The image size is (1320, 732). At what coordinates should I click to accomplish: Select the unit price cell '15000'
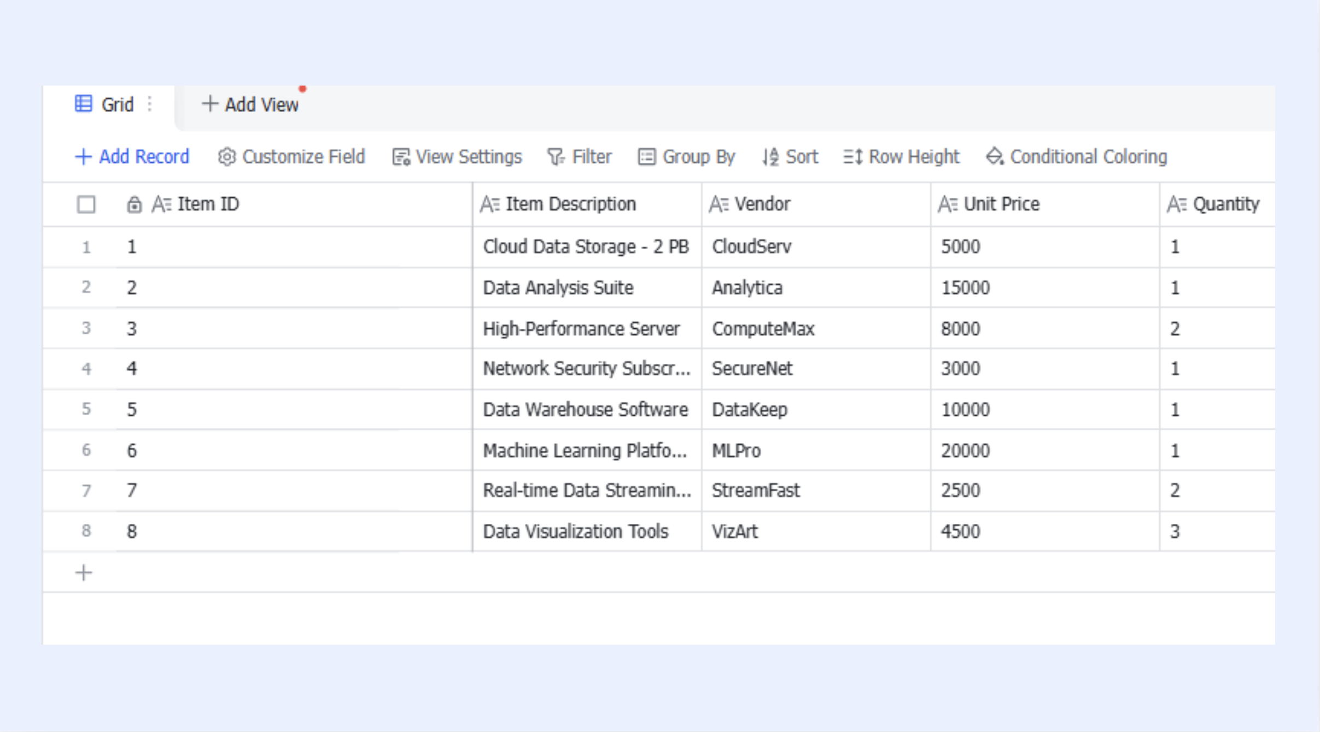[x=1046, y=288]
